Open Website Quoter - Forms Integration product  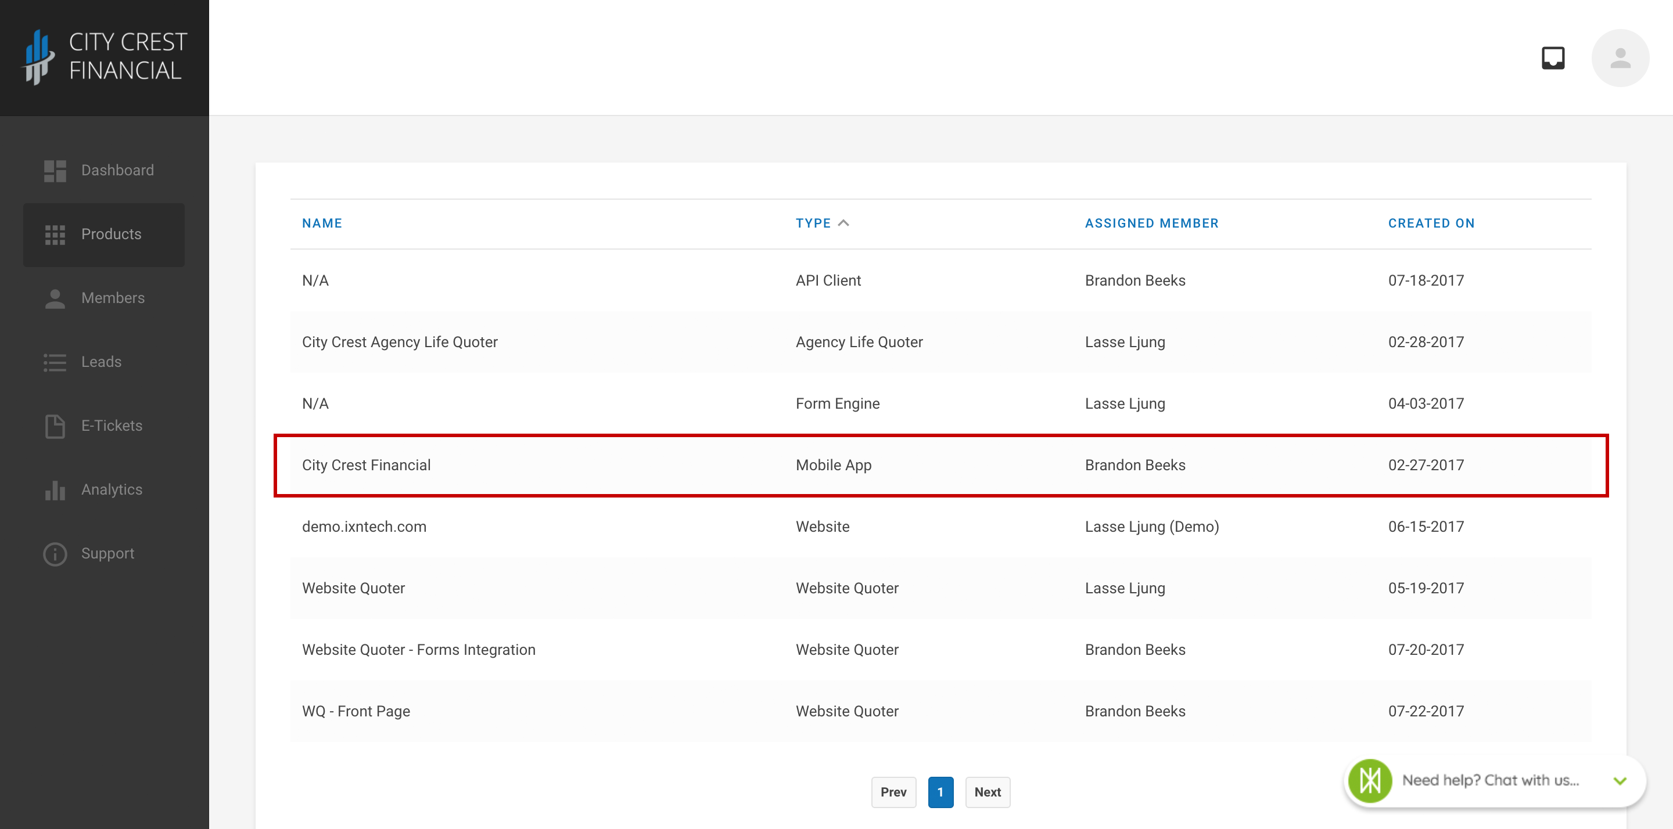pos(418,650)
